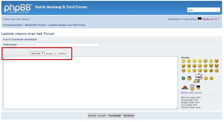Click the s BBCode button
This screenshot has width=224, height=122.
[55, 53]
